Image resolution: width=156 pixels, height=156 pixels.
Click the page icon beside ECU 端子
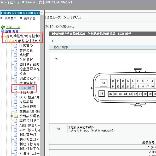16,88
